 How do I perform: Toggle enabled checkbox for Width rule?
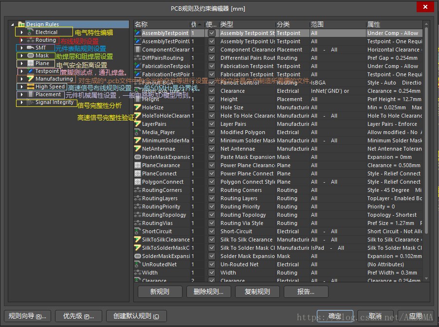(212, 273)
